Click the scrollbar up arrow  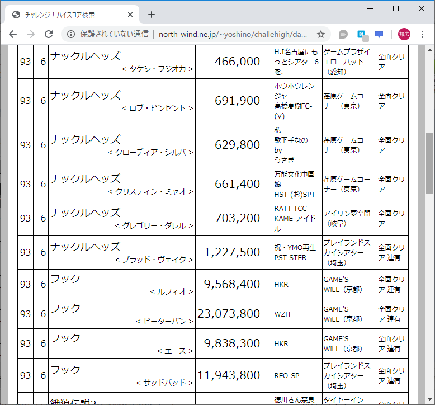429,50
